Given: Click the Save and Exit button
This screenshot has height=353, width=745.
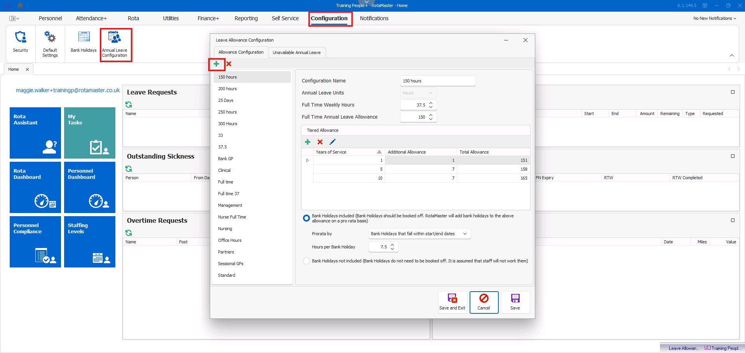Looking at the screenshot, I should pos(452,302).
